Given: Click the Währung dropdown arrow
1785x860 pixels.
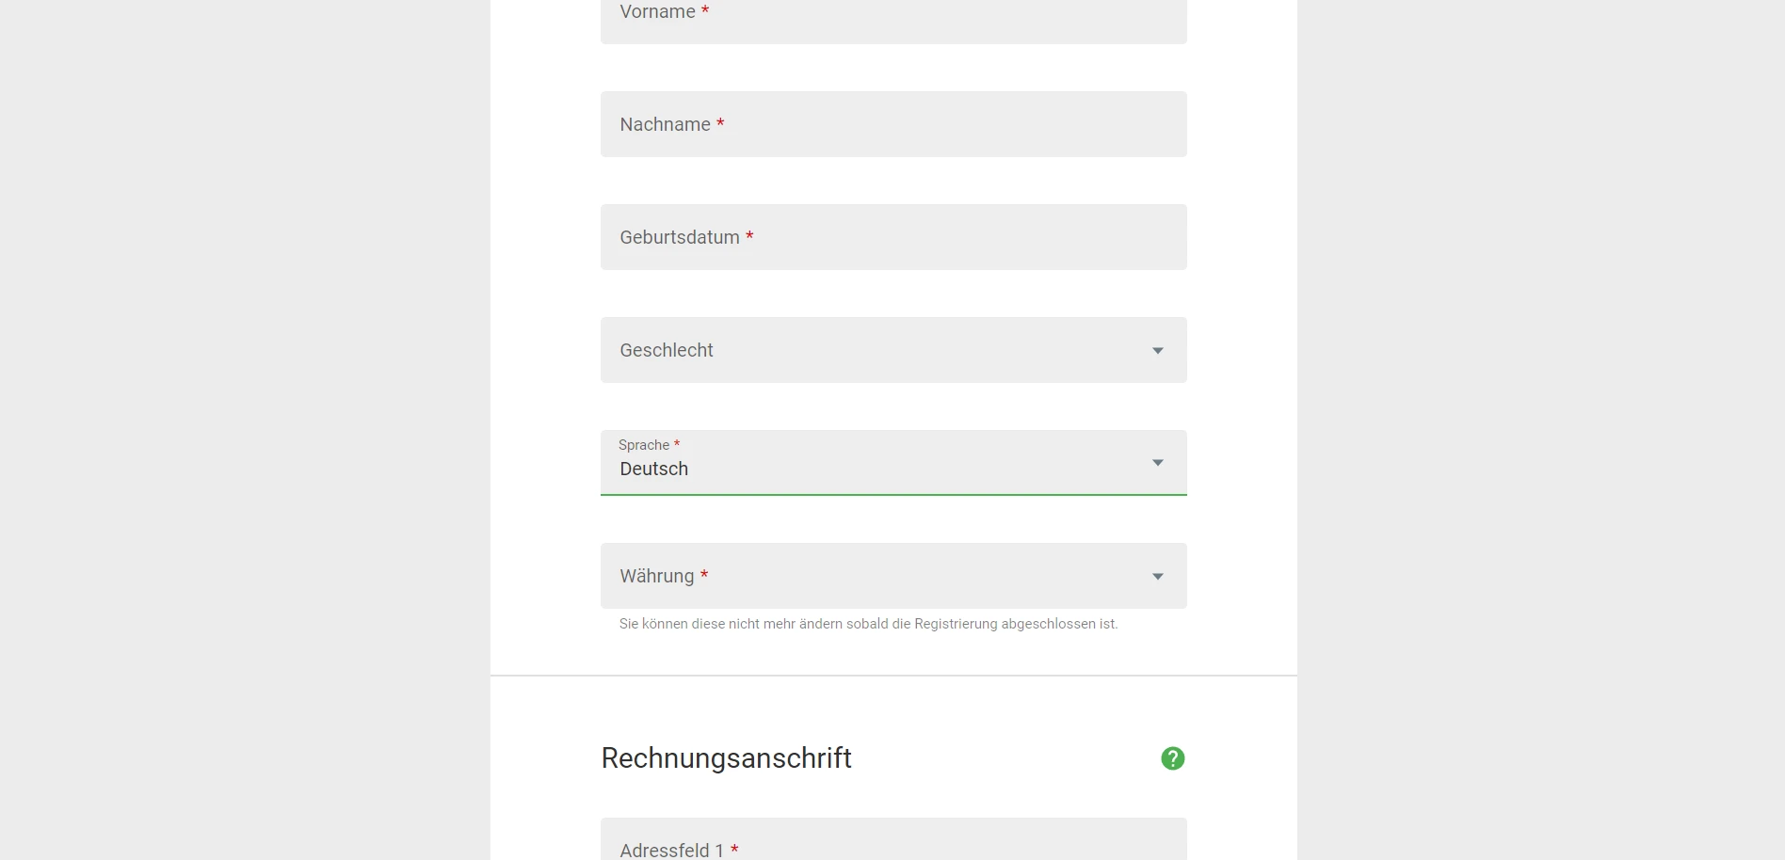Looking at the screenshot, I should click(x=1158, y=577).
